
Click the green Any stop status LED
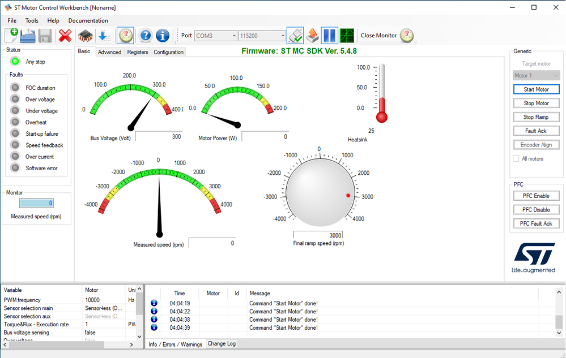15,62
